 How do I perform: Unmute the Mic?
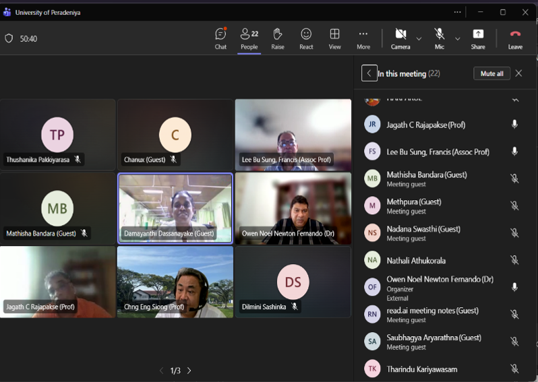439,39
